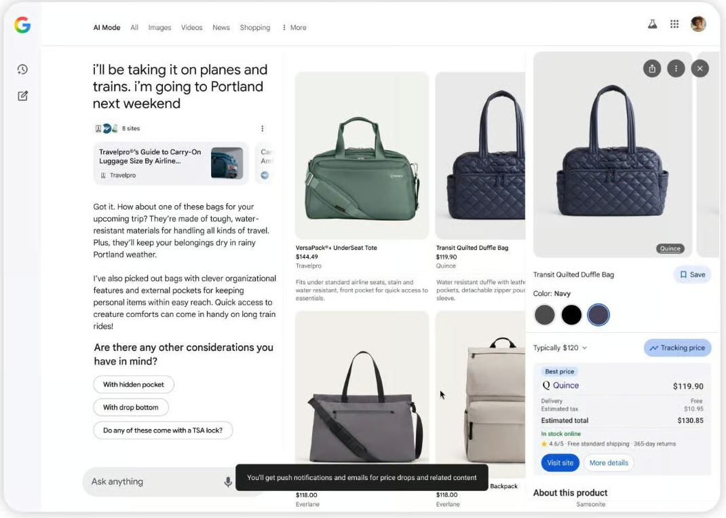The width and height of the screenshot is (726, 518).
Task: Choose black color swatch
Action: coord(571,315)
